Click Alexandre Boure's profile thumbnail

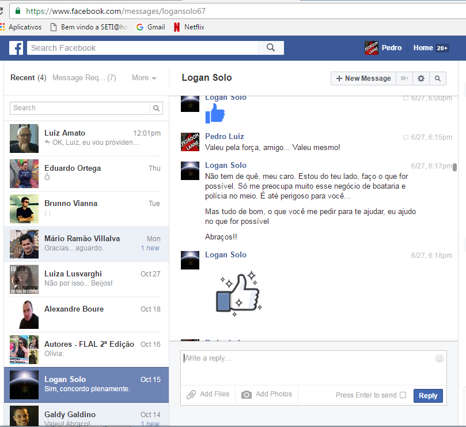tap(24, 314)
